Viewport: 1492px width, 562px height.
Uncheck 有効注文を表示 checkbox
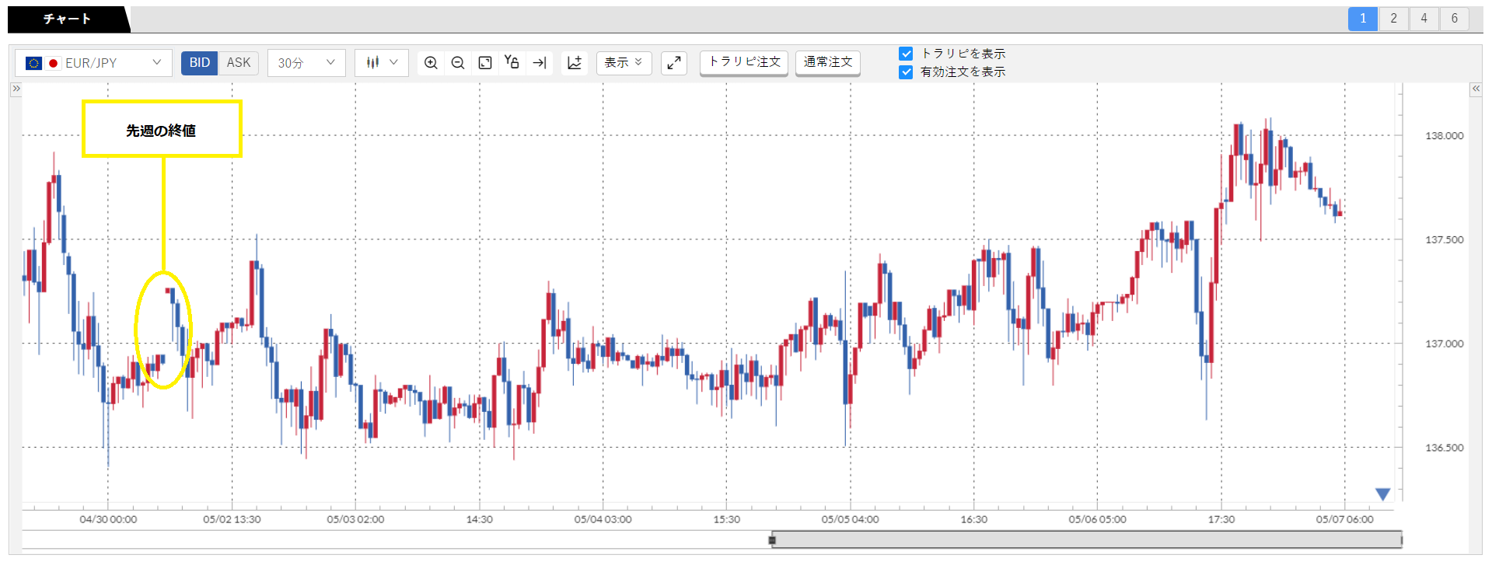point(906,72)
